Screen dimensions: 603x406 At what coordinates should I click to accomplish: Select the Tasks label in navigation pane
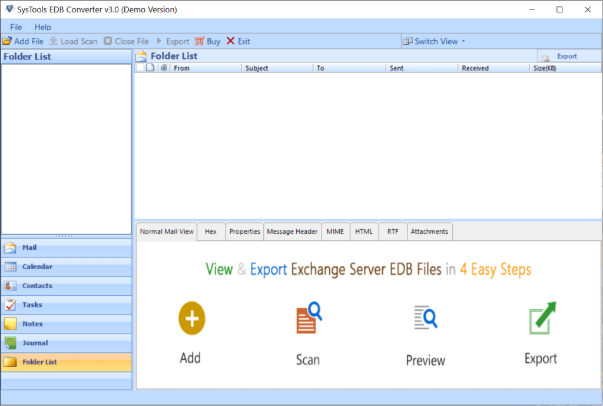click(x=32, y=305)
